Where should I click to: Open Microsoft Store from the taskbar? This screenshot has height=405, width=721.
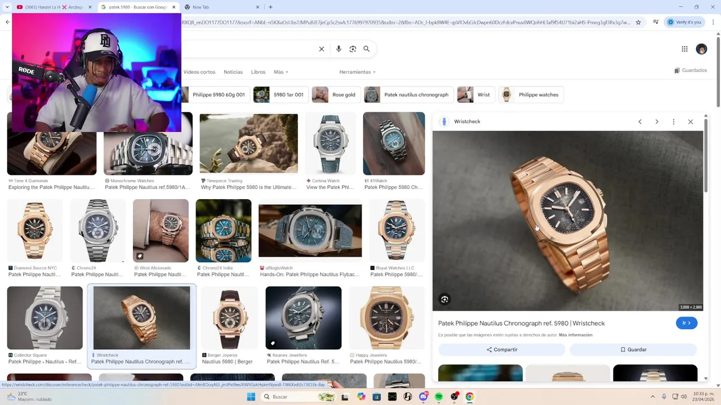pyautogui.click(x=377, y=397)
